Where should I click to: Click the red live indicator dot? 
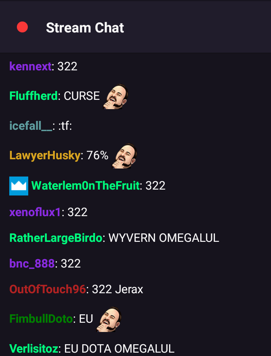[x=22, y=27]
